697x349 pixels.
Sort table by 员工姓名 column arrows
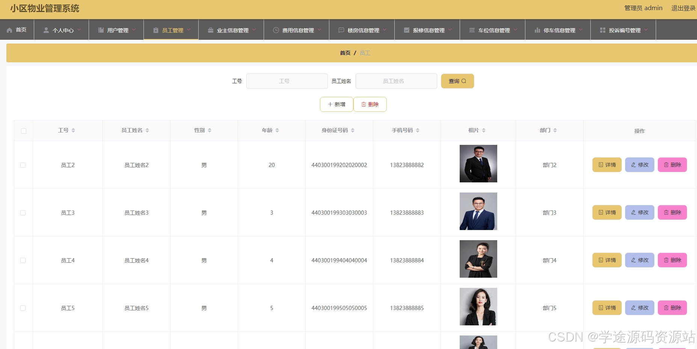(x=147, y=130)
